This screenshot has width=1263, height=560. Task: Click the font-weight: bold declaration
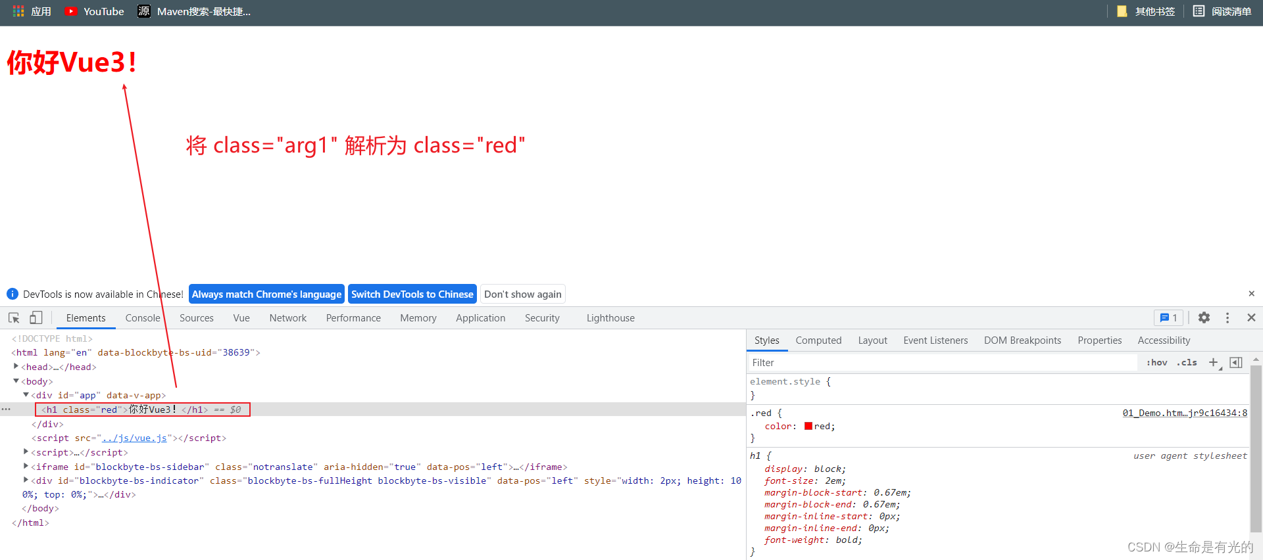tap(813, 540)
